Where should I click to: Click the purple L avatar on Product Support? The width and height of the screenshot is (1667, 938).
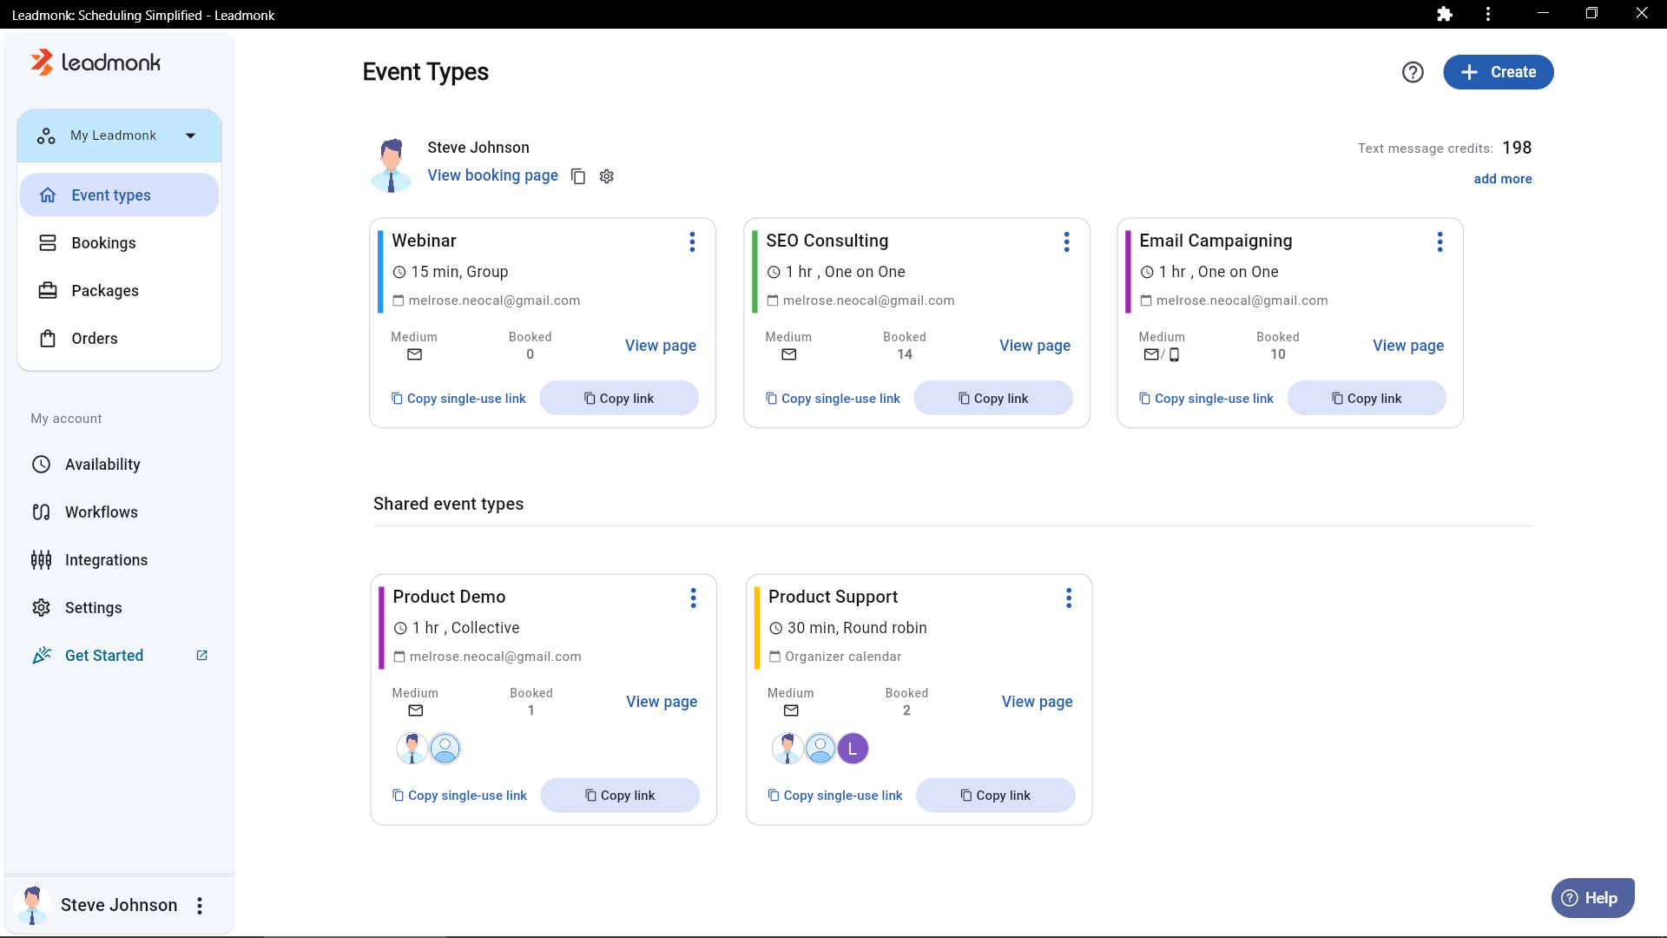[x=853, y=749]
